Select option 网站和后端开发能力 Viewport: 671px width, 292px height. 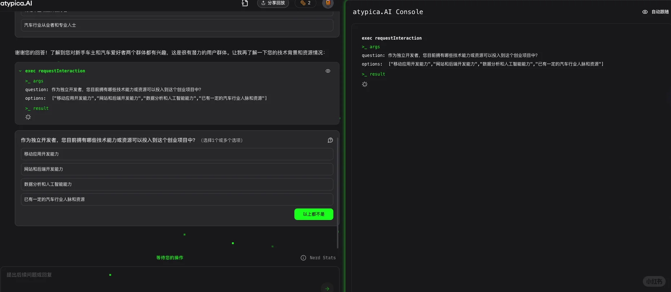pyautogui.click(x=177, y=169)
